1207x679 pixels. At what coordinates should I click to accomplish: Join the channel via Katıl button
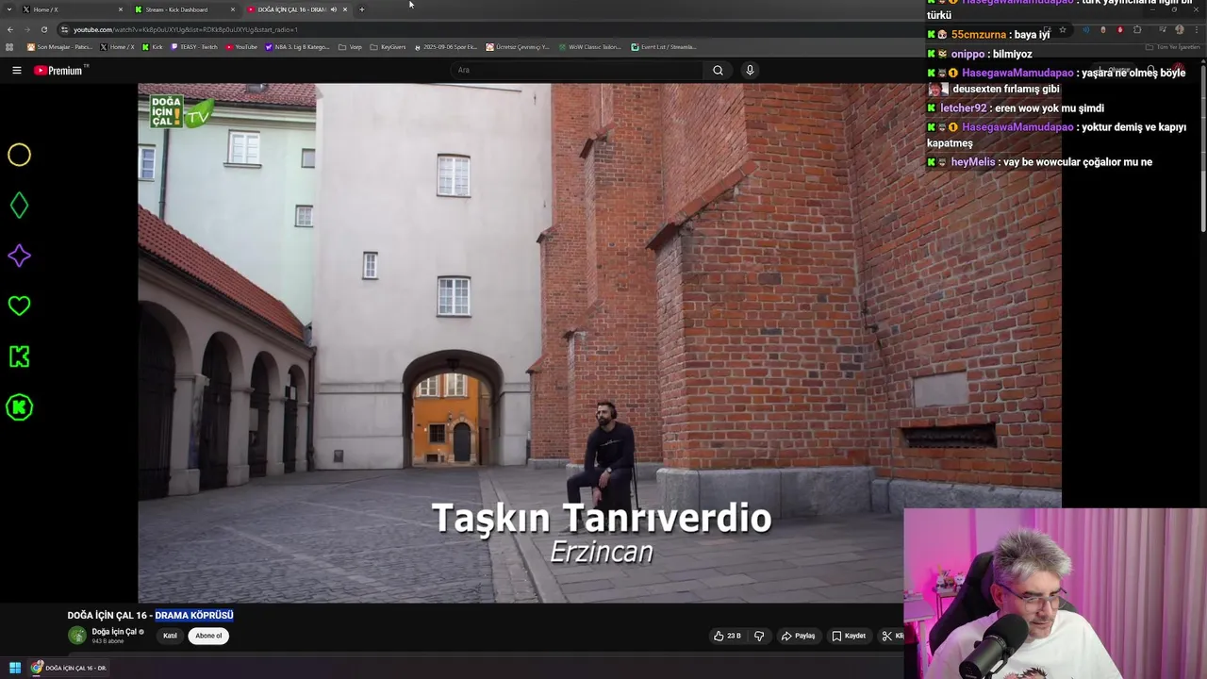click(170, 636)
